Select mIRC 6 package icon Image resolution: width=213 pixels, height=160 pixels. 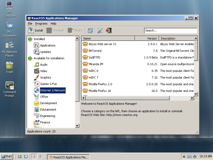coord(85,71)
